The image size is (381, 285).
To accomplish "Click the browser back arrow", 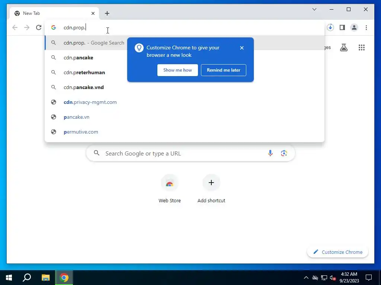I will (x=15, y=27).
